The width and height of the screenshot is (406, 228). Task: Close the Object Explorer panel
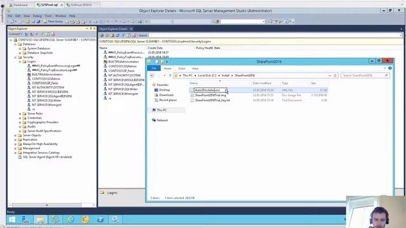[95, 28]
